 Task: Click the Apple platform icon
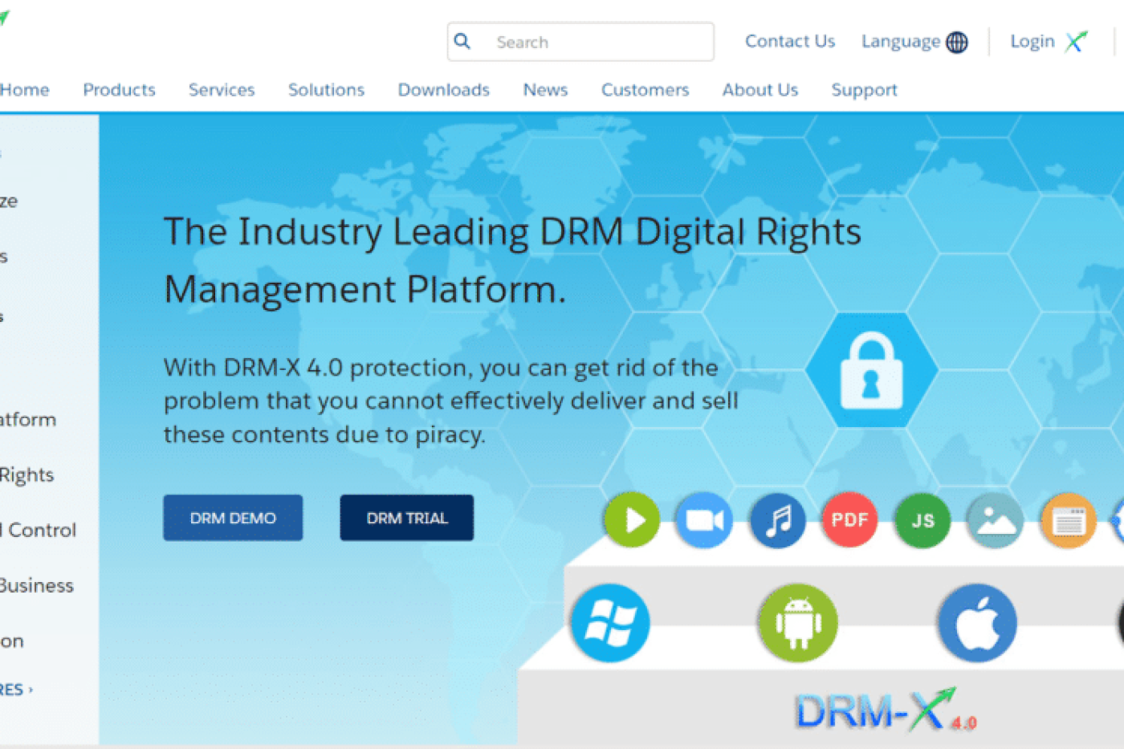[x=977, y=623]
